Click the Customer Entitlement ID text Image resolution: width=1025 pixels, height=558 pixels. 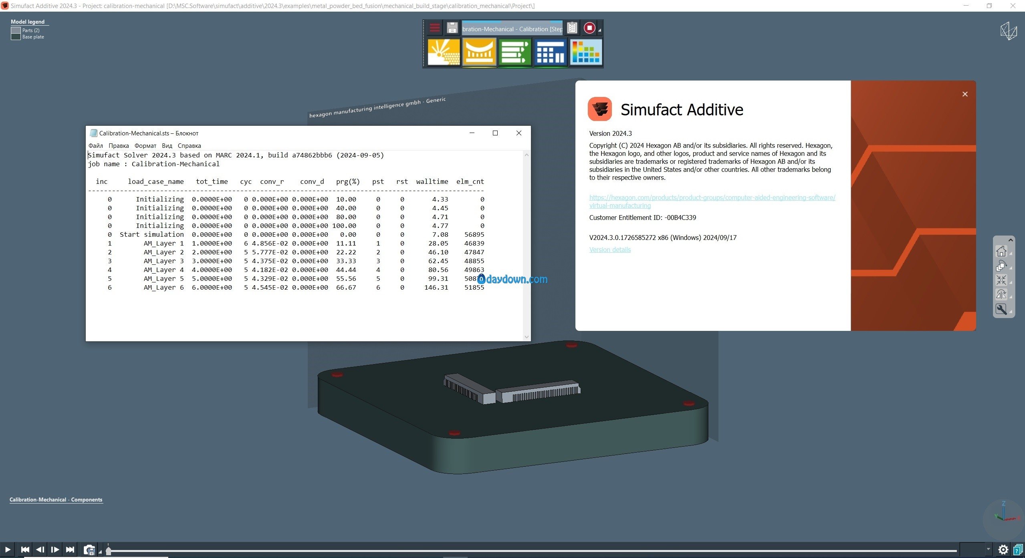(x=642, y=218)
